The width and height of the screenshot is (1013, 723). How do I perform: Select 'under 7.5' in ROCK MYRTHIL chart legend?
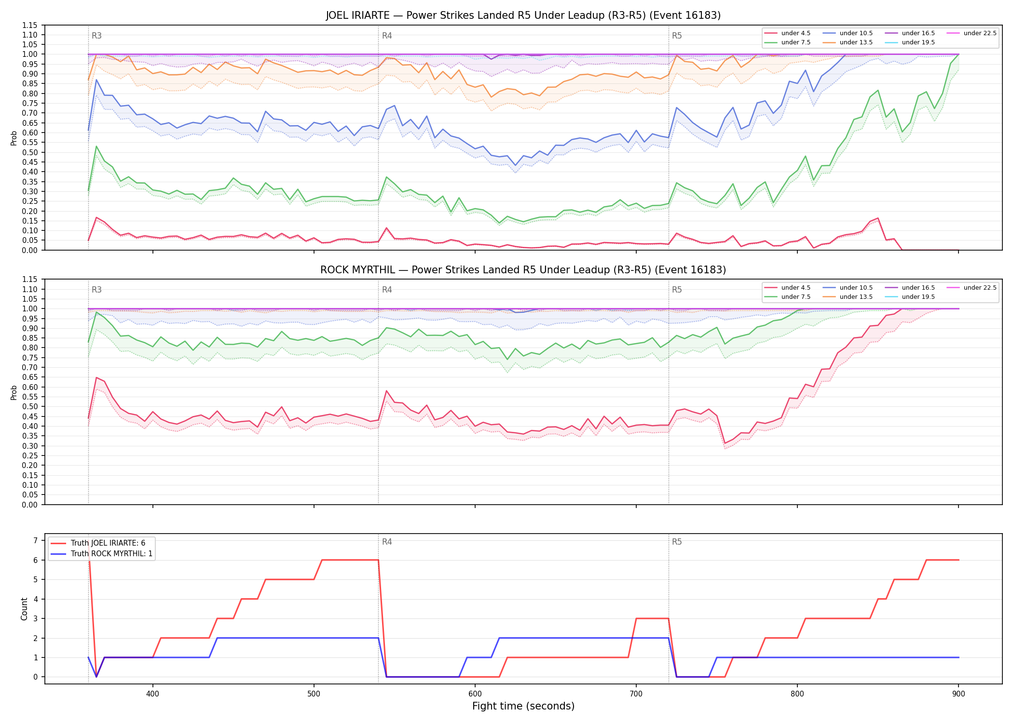point(787,297)
